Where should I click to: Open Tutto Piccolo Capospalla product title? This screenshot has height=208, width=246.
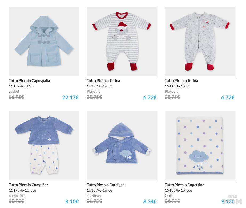[x=29, y=81]
